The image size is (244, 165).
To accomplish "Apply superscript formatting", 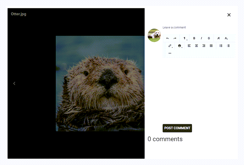I will 219,38.
